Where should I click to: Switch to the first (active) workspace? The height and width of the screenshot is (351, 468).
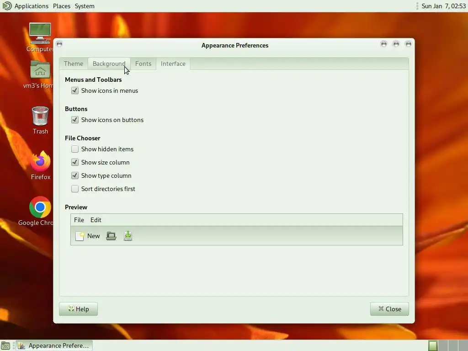point(433,346)
